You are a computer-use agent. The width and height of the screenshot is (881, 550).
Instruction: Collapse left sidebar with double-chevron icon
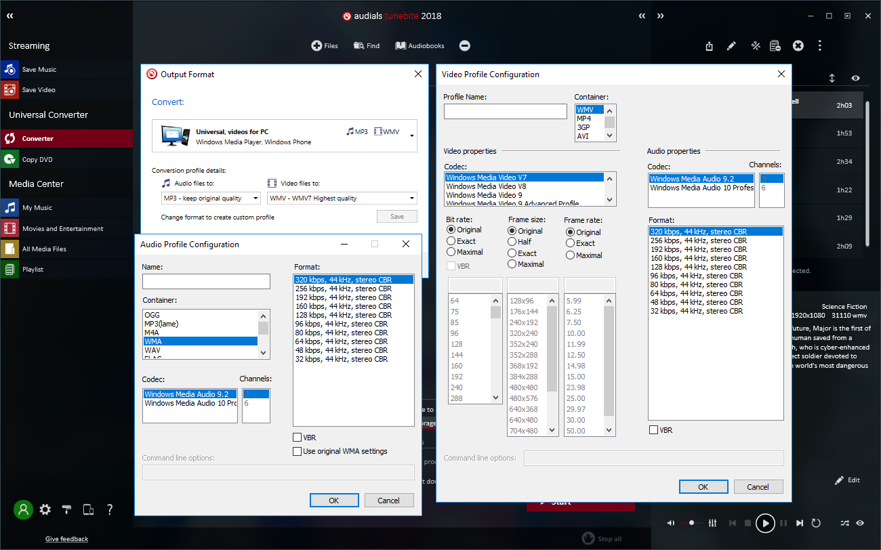(9, 16)
